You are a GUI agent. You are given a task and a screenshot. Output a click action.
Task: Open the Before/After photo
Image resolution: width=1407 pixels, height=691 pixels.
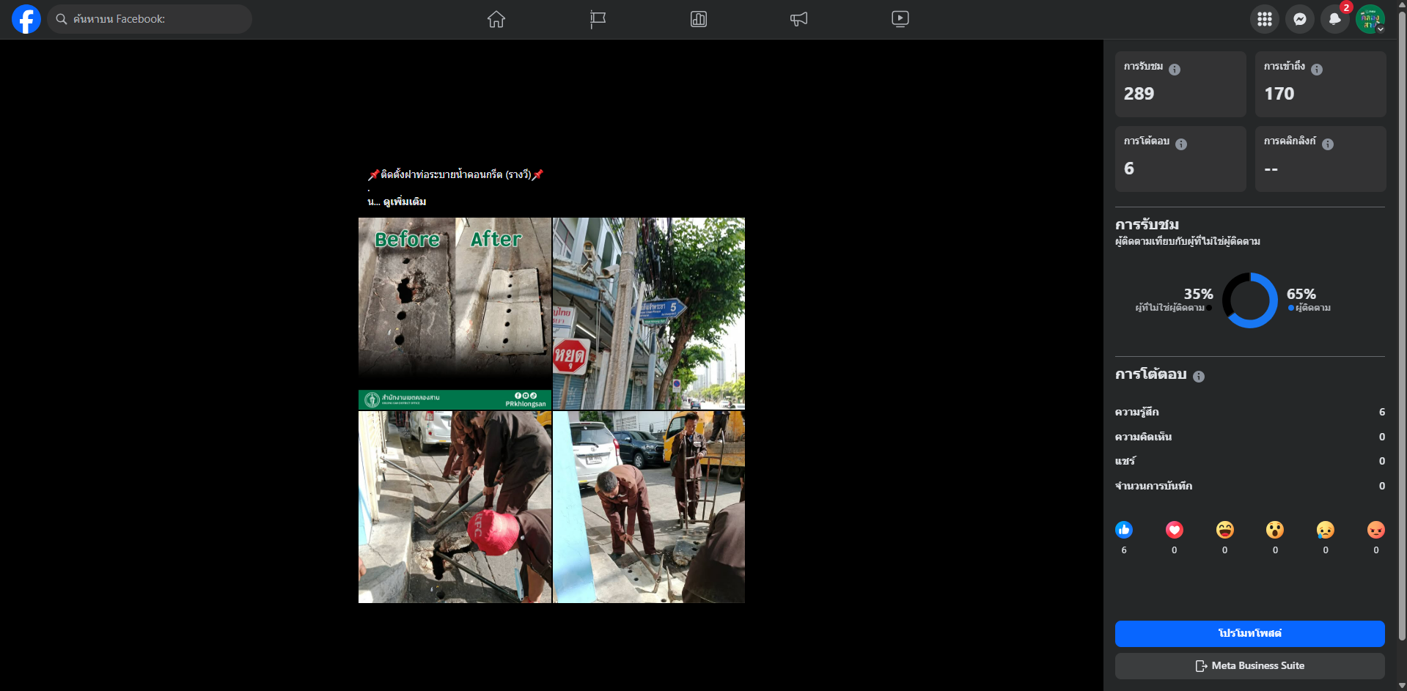click(455, 313)
